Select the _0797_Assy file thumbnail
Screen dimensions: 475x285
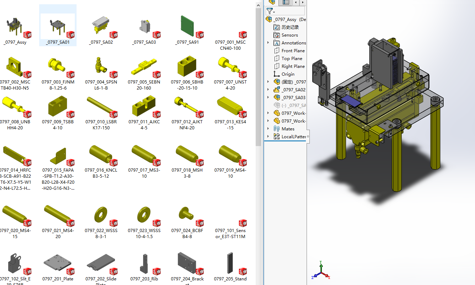coord(15,27)
